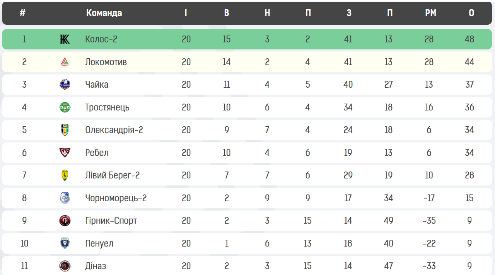The height and width of the screenshot is (275, 495).
Task: Click the РМ goal difference header
Action: coord(430,13)
